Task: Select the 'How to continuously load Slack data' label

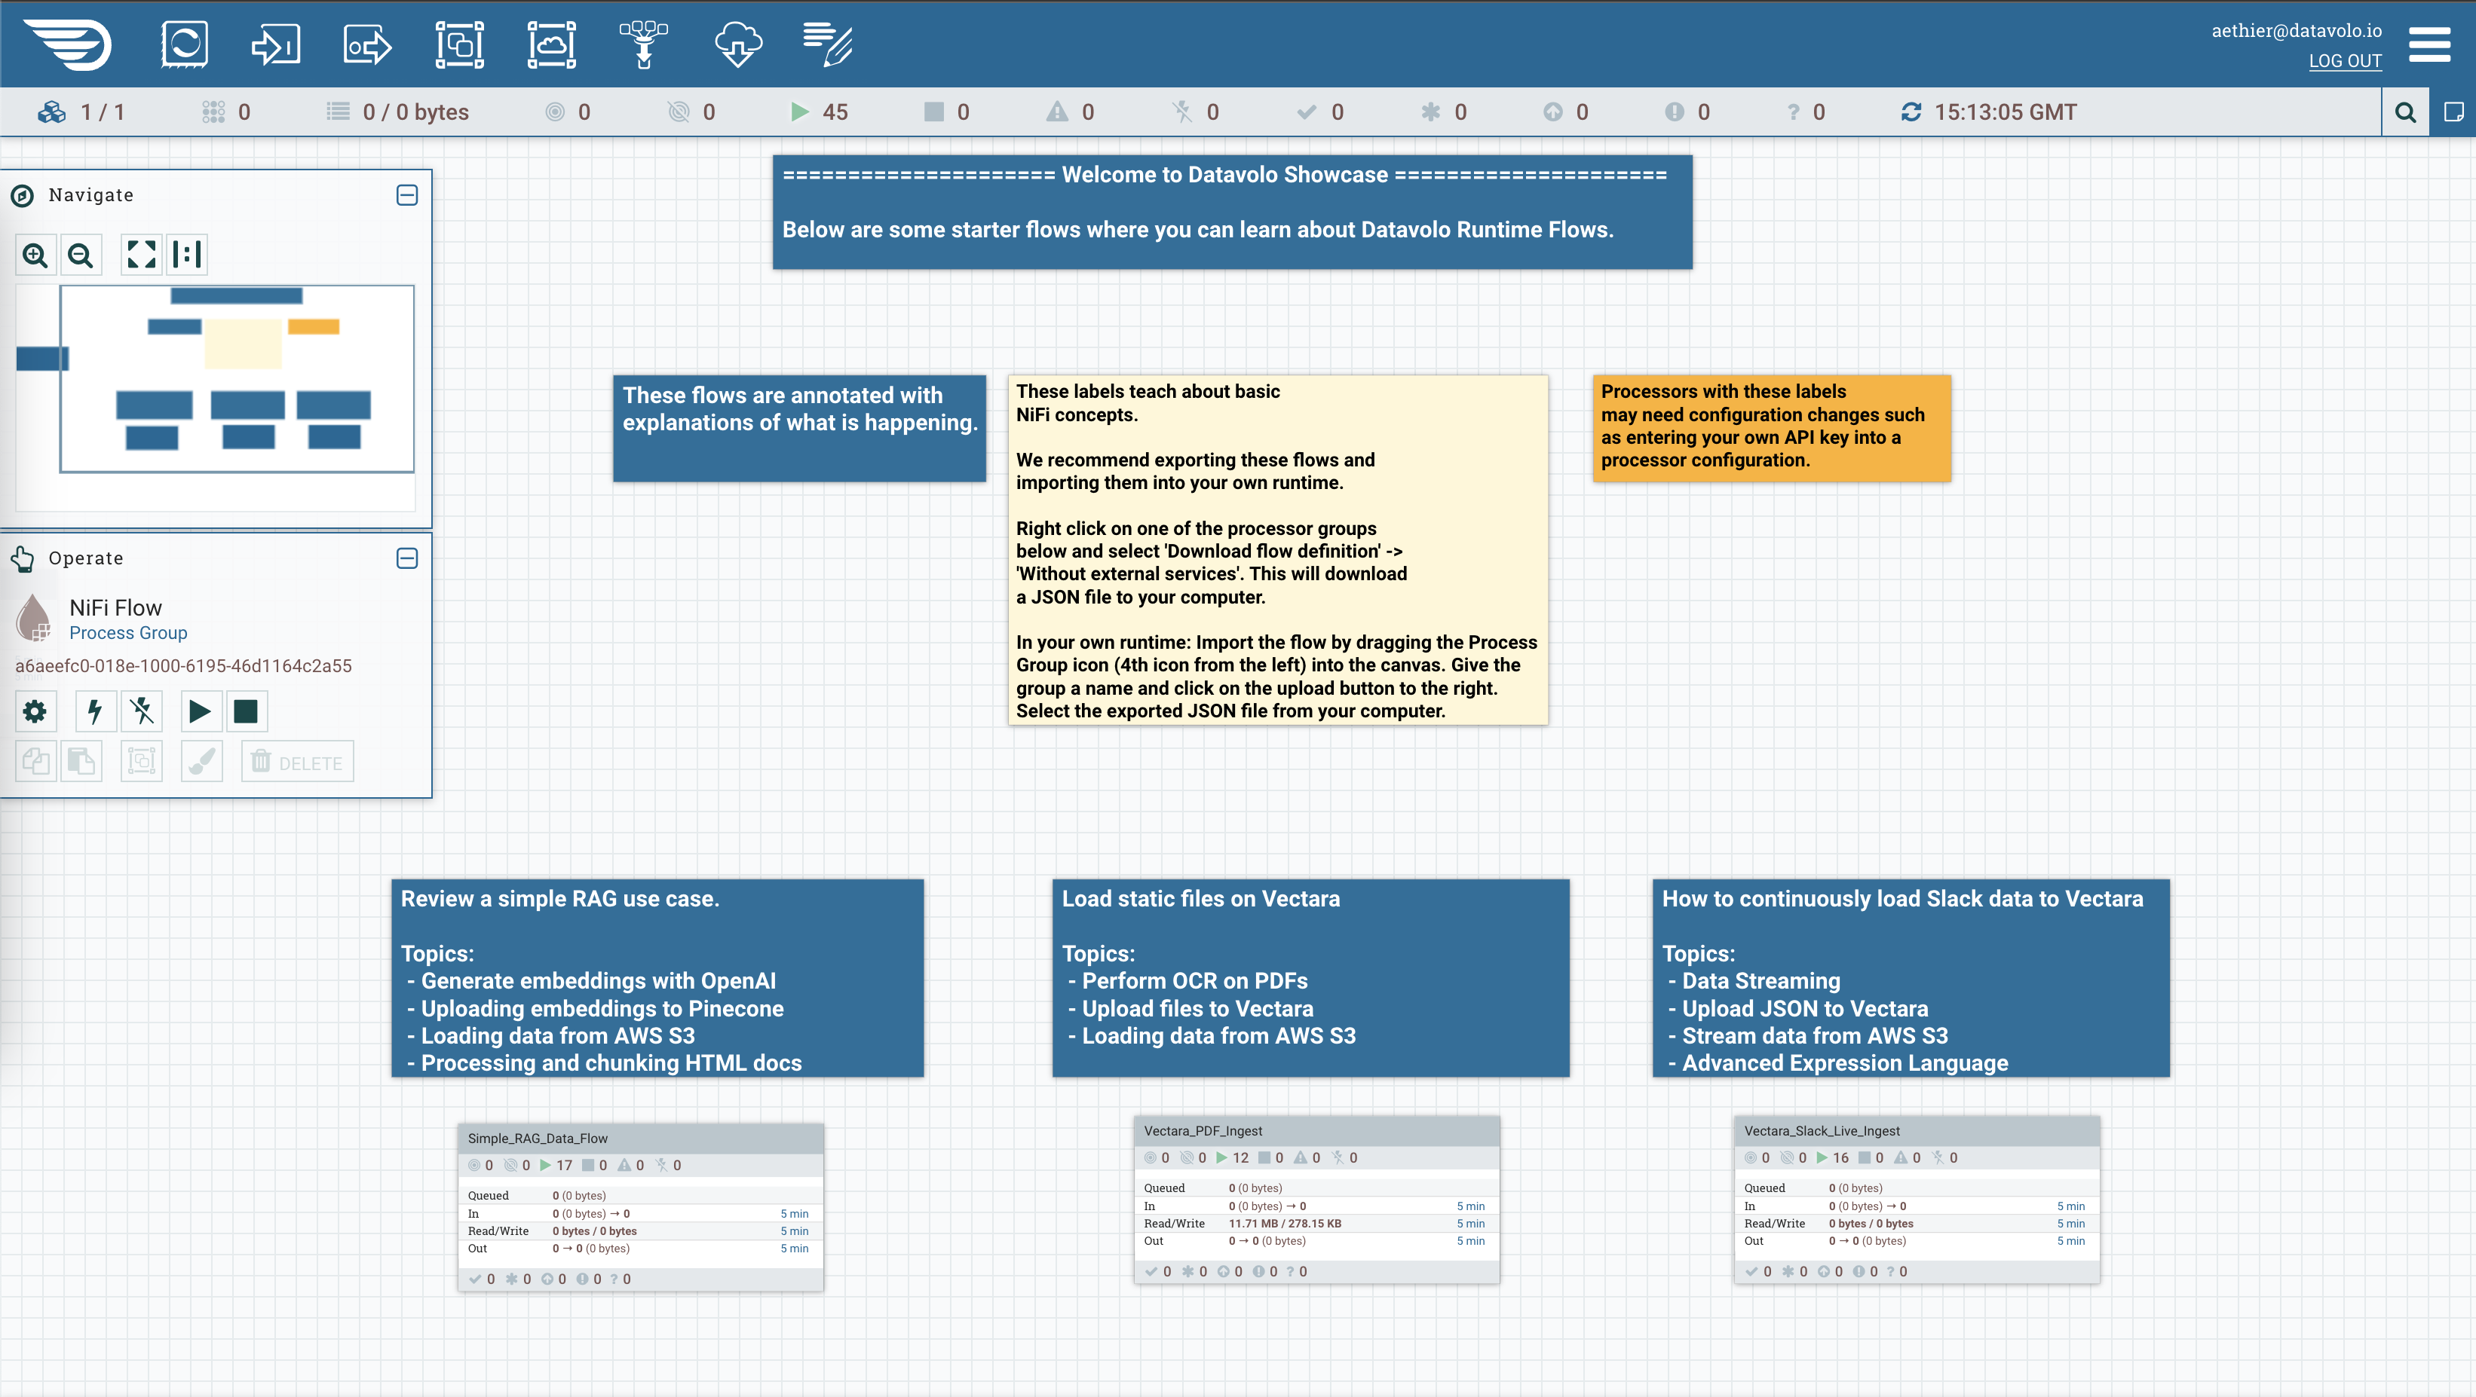Action: [1911, 977]
